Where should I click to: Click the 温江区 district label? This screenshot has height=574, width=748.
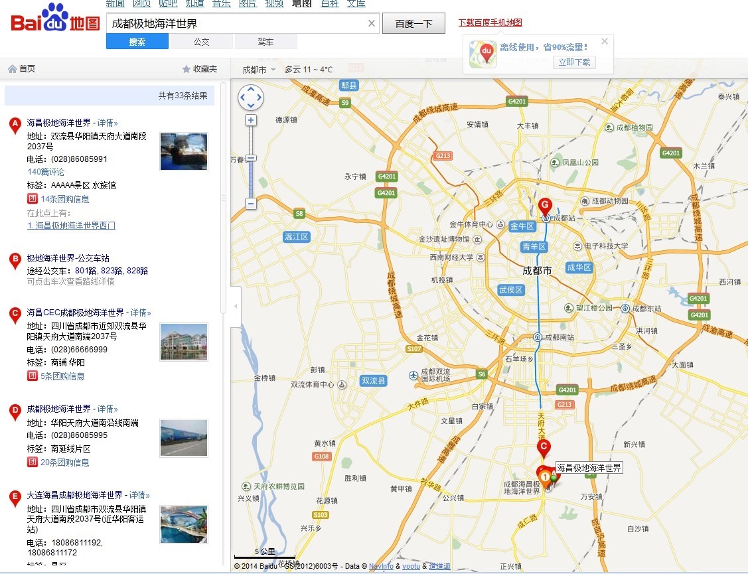[x=296, y=237]
